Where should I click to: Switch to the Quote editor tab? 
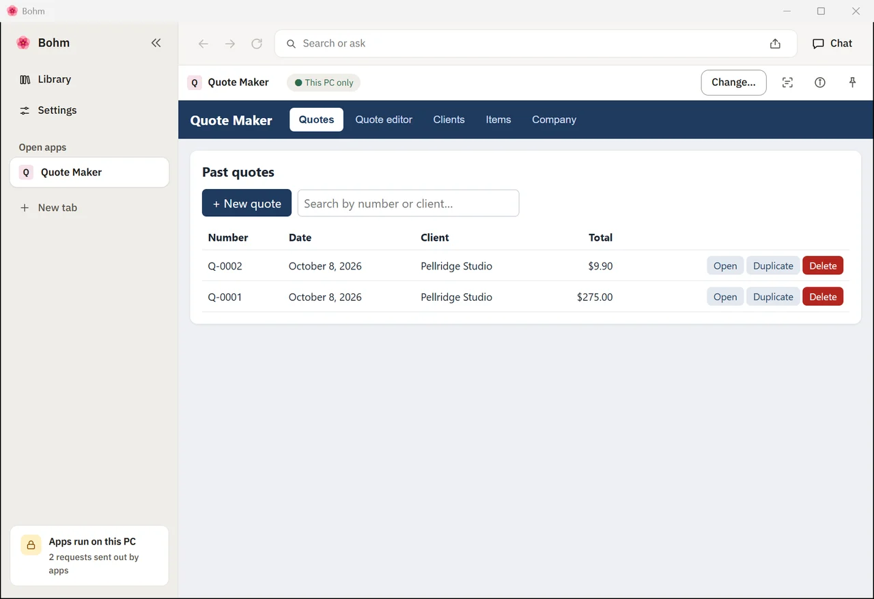(x=384, y=119)
